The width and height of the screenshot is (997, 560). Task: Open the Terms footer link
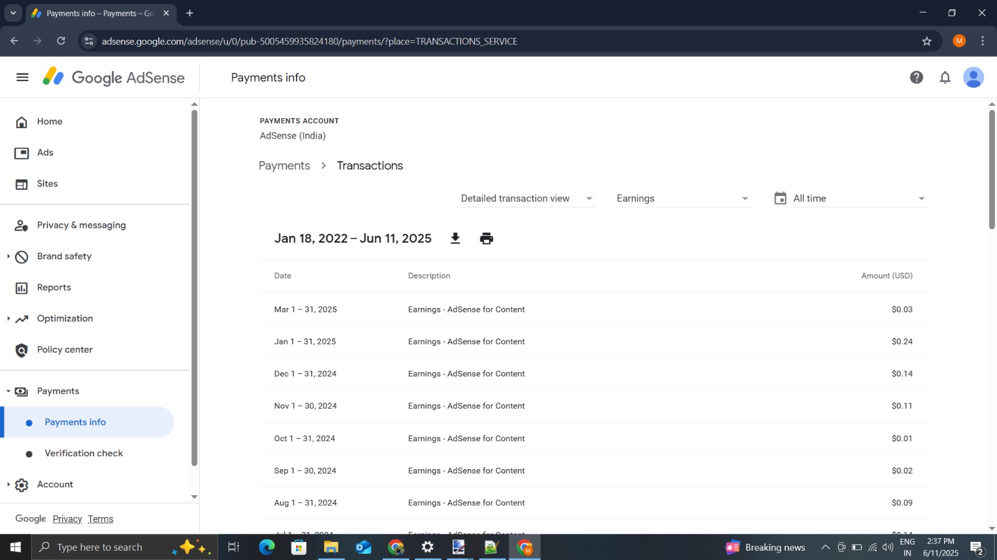pos(100,519)
